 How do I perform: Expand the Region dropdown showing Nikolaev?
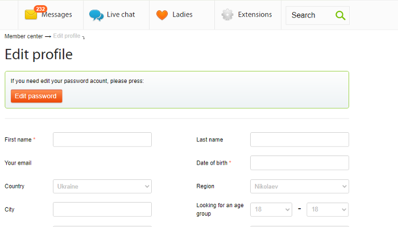tap(300, 187)
